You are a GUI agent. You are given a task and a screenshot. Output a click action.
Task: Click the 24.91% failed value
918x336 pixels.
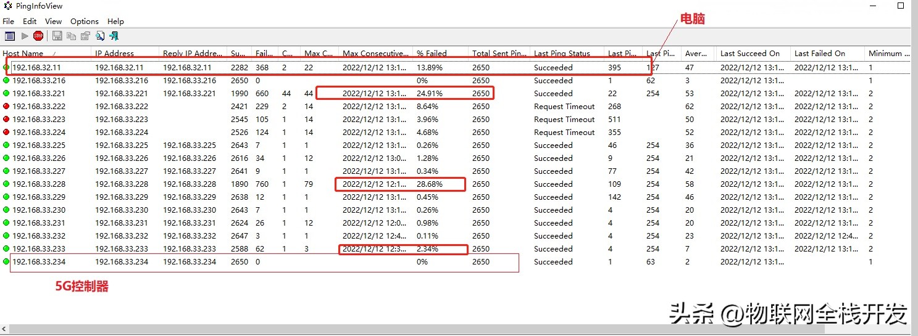click(430, 94)
